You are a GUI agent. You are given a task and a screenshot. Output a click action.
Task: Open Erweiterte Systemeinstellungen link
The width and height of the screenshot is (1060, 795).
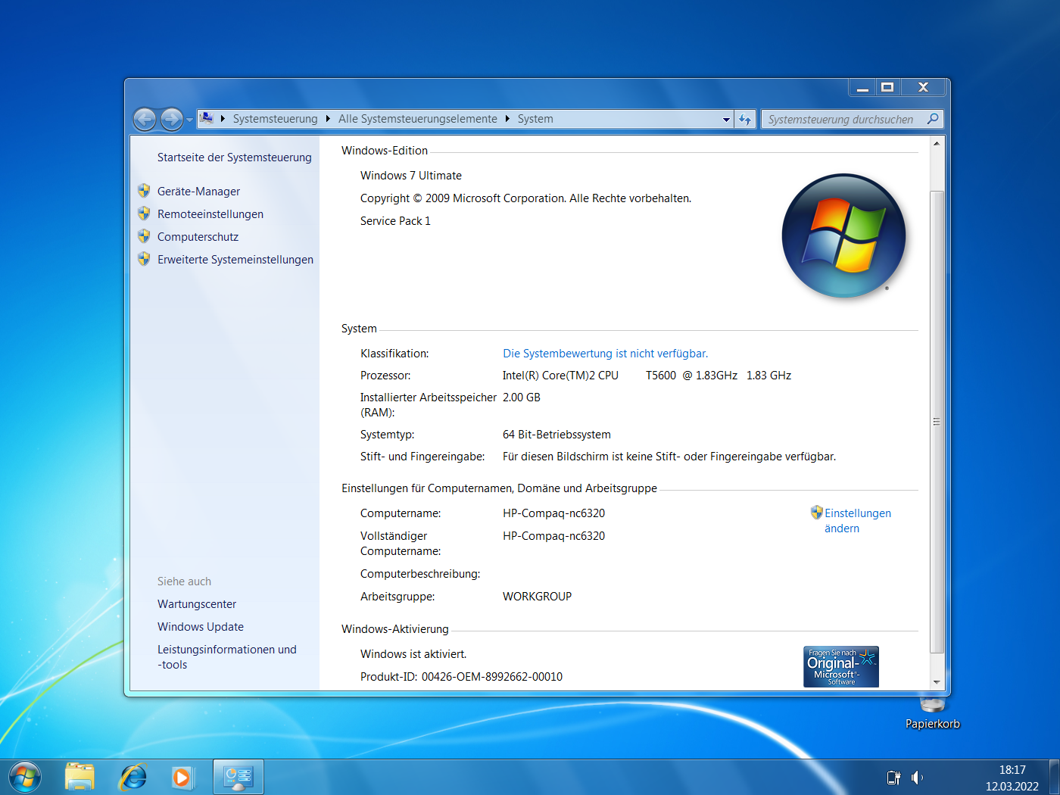coord(235,260)
